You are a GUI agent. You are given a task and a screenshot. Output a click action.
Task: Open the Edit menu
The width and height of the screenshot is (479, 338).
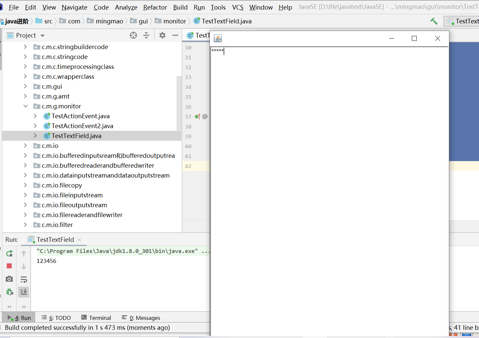coord(31,7)
